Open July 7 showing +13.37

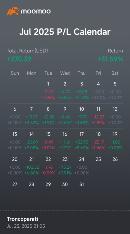[x=32, y=116]
